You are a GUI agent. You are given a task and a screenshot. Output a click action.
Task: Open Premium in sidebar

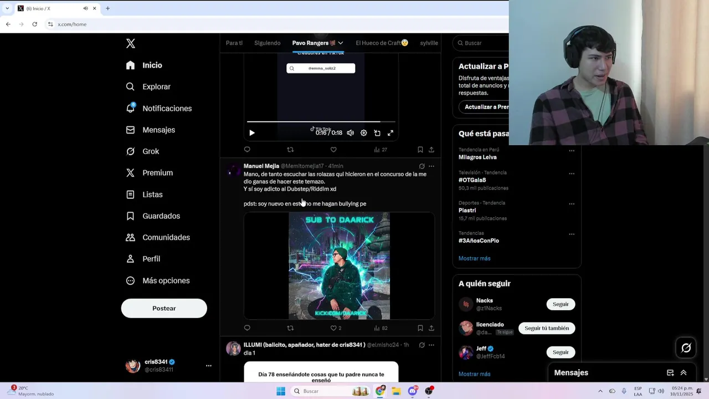click(x=149, y=173)
